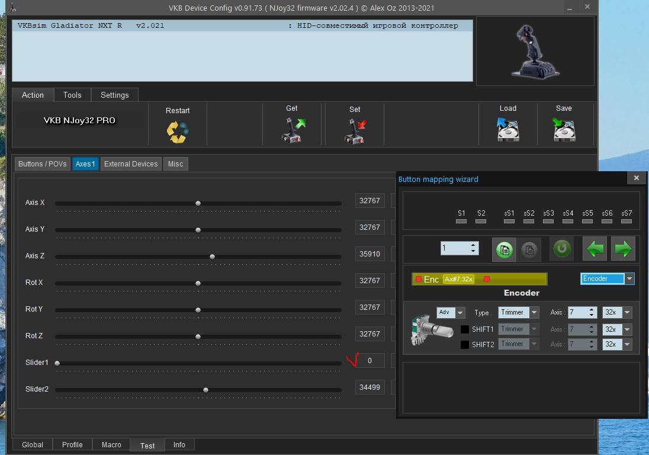Enable the SHIFT2 checkbox
Image resolution: width=649 pixels, height=455 pixels.
[x=465, y=345]
